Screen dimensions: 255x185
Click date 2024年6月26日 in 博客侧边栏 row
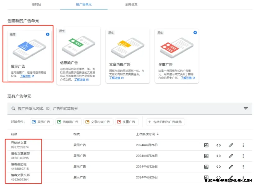point(147,167)
